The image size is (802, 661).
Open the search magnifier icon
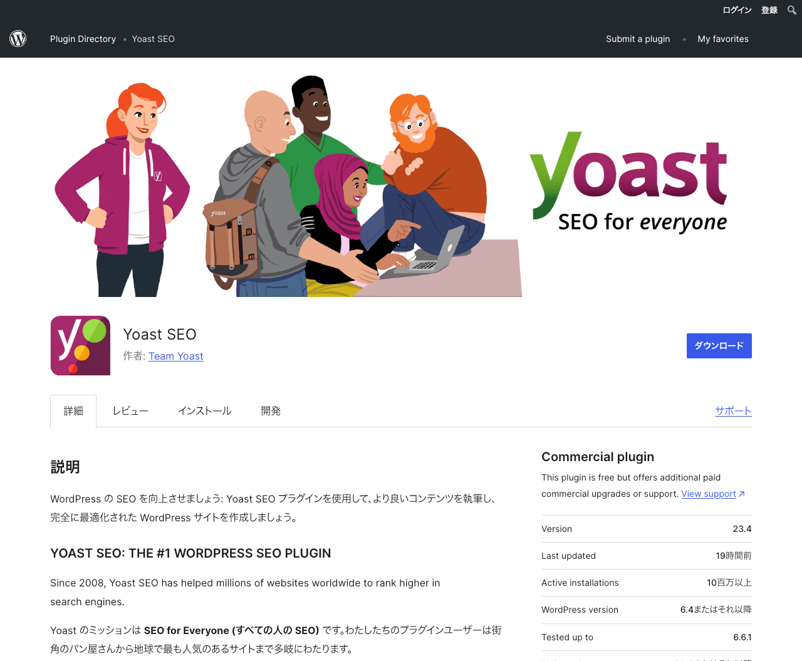(792, 10)
